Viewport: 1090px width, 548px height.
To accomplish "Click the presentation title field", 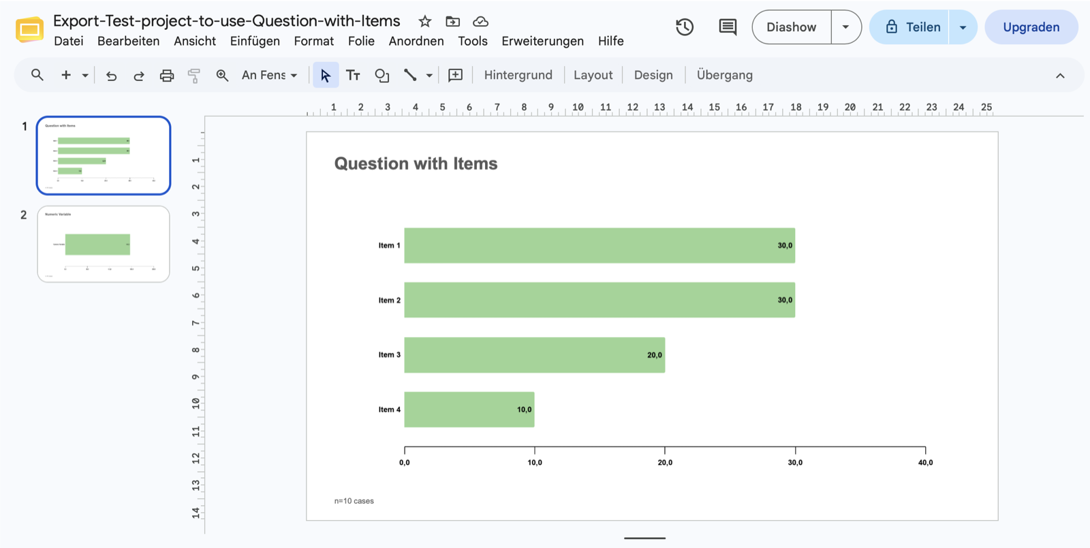I will (x=227, y=21).
